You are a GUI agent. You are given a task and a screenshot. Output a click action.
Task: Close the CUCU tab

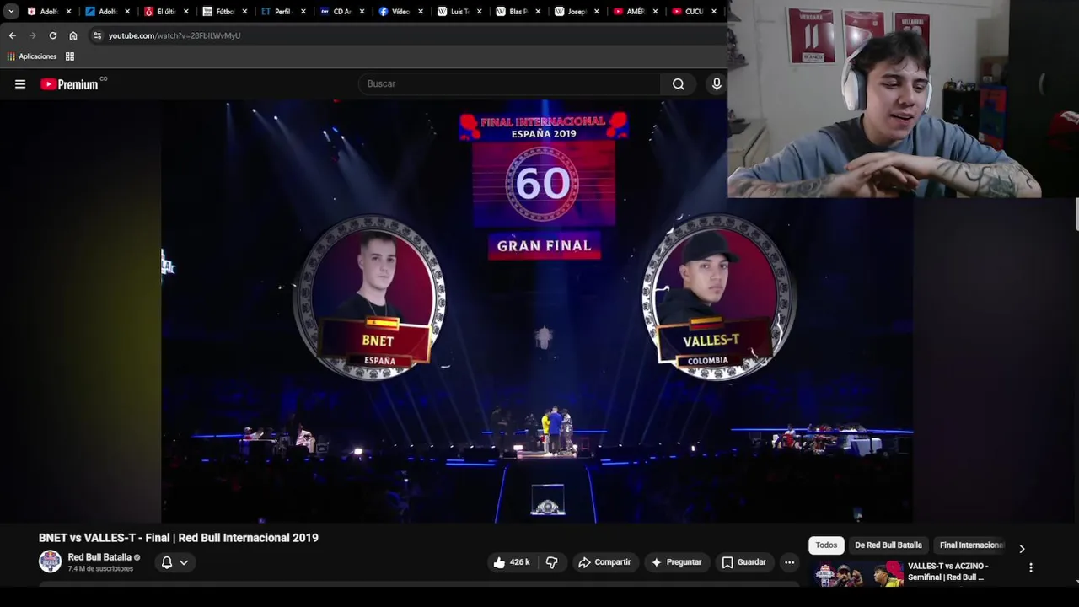(x=714, y=12)
